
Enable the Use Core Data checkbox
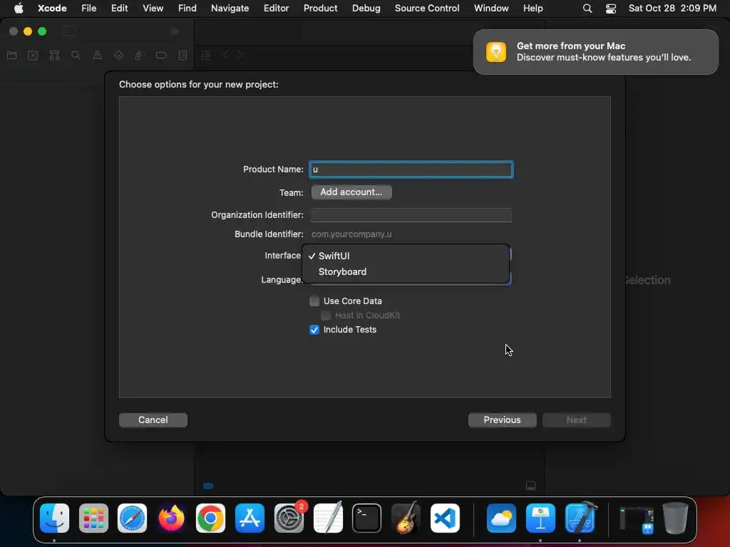314,301
